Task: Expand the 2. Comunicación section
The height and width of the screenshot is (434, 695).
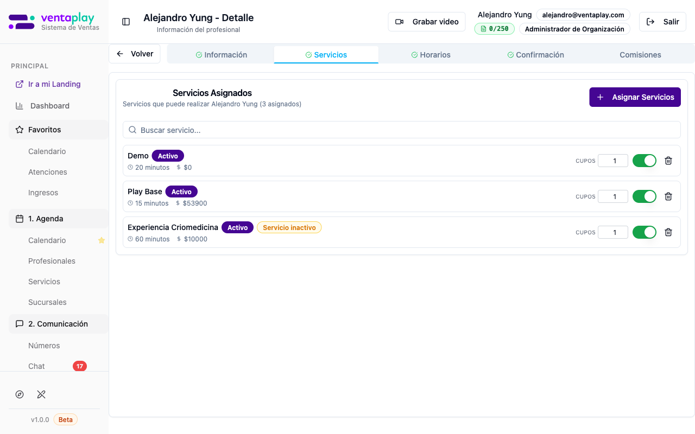Action: (58, 324)
